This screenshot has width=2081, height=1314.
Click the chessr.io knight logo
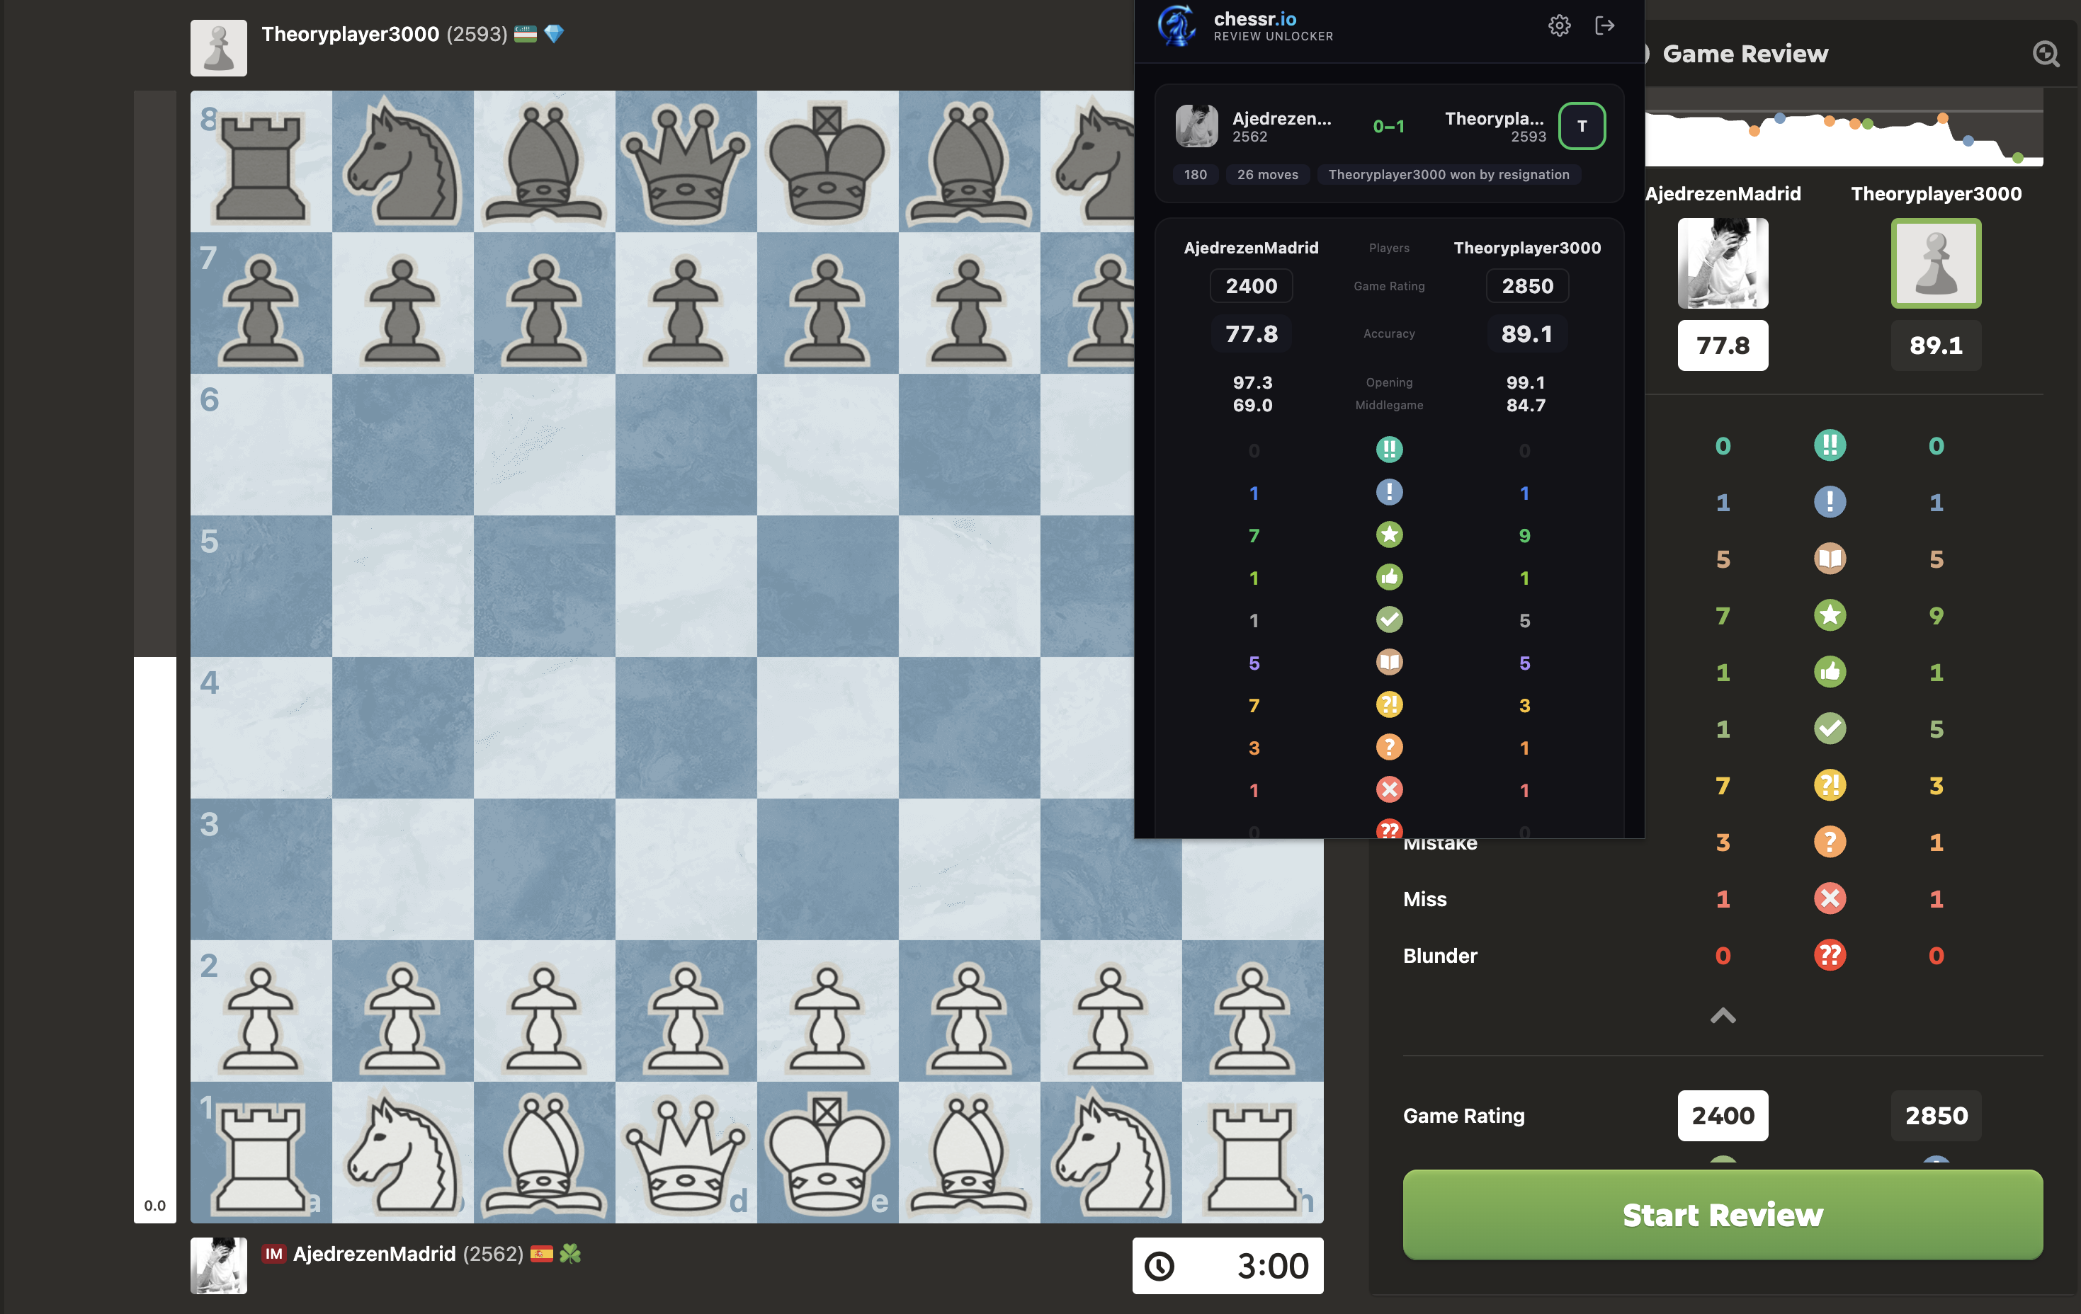point(1177,26)
